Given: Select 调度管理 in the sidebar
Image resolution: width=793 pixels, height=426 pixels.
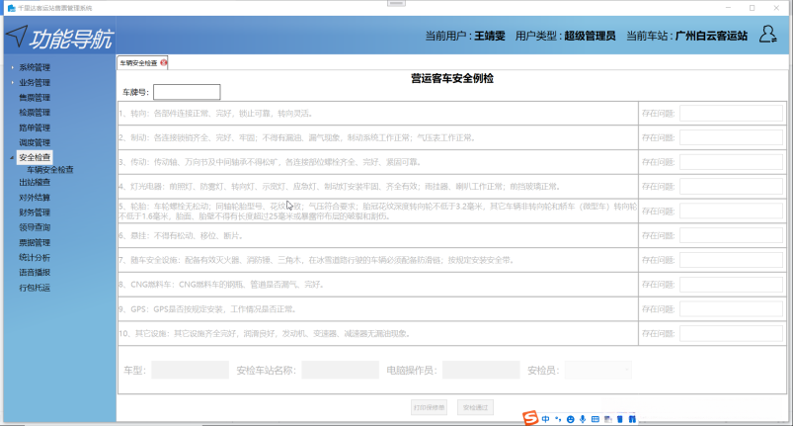Looking at the screenshot, I should [x=35, y=142].
